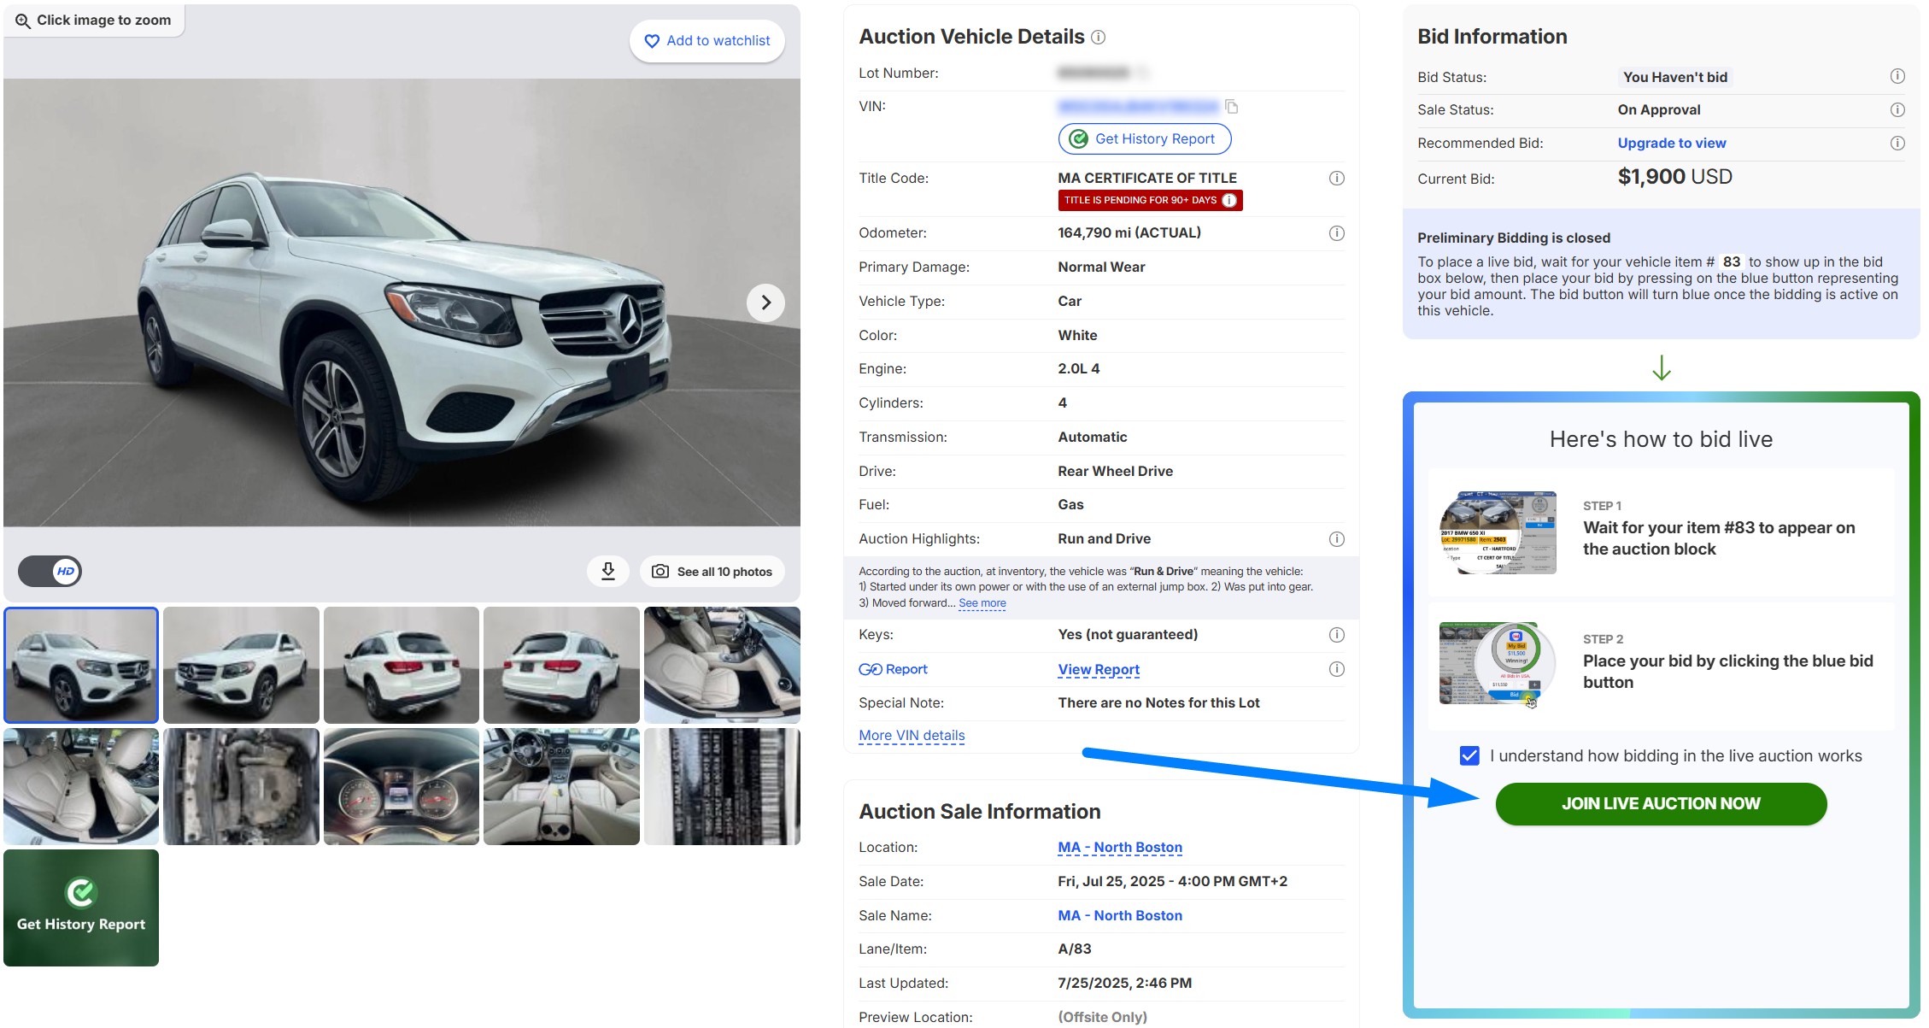1929x1028 pixels.
Task: Expand the Run and Drive description via See more
Action: click(982, 602)
